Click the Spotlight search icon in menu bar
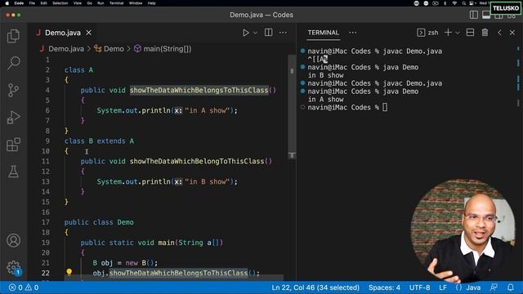The height and width of the screenshot is (294, 523). pos(464,3)
